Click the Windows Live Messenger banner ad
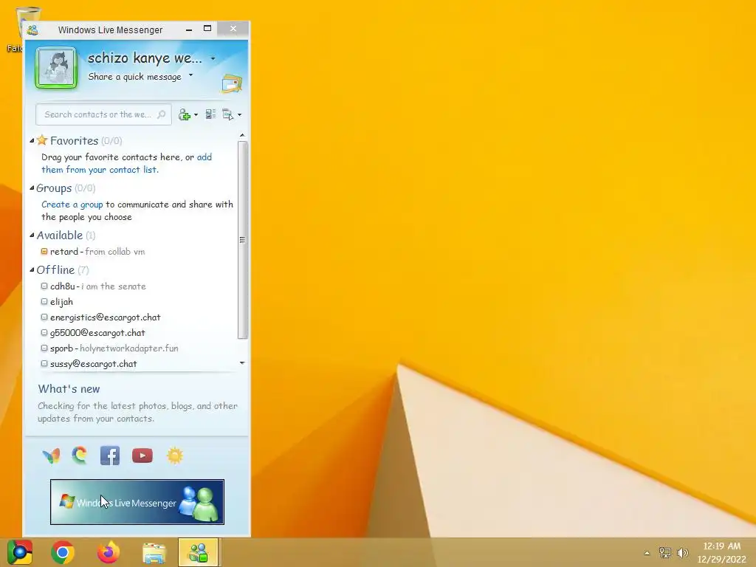 (137, 502)
